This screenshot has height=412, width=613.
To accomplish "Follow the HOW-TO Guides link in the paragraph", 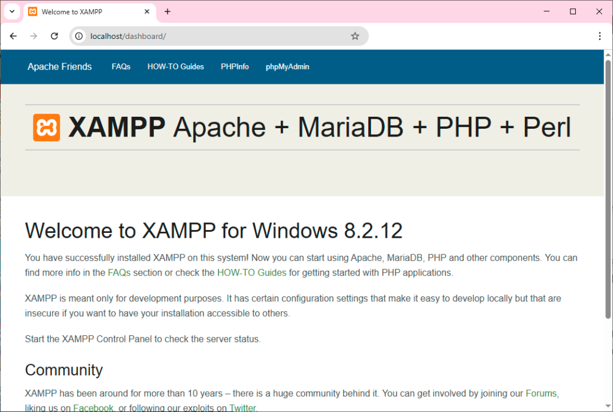I will pyautogui.click(x=252, y=272).
